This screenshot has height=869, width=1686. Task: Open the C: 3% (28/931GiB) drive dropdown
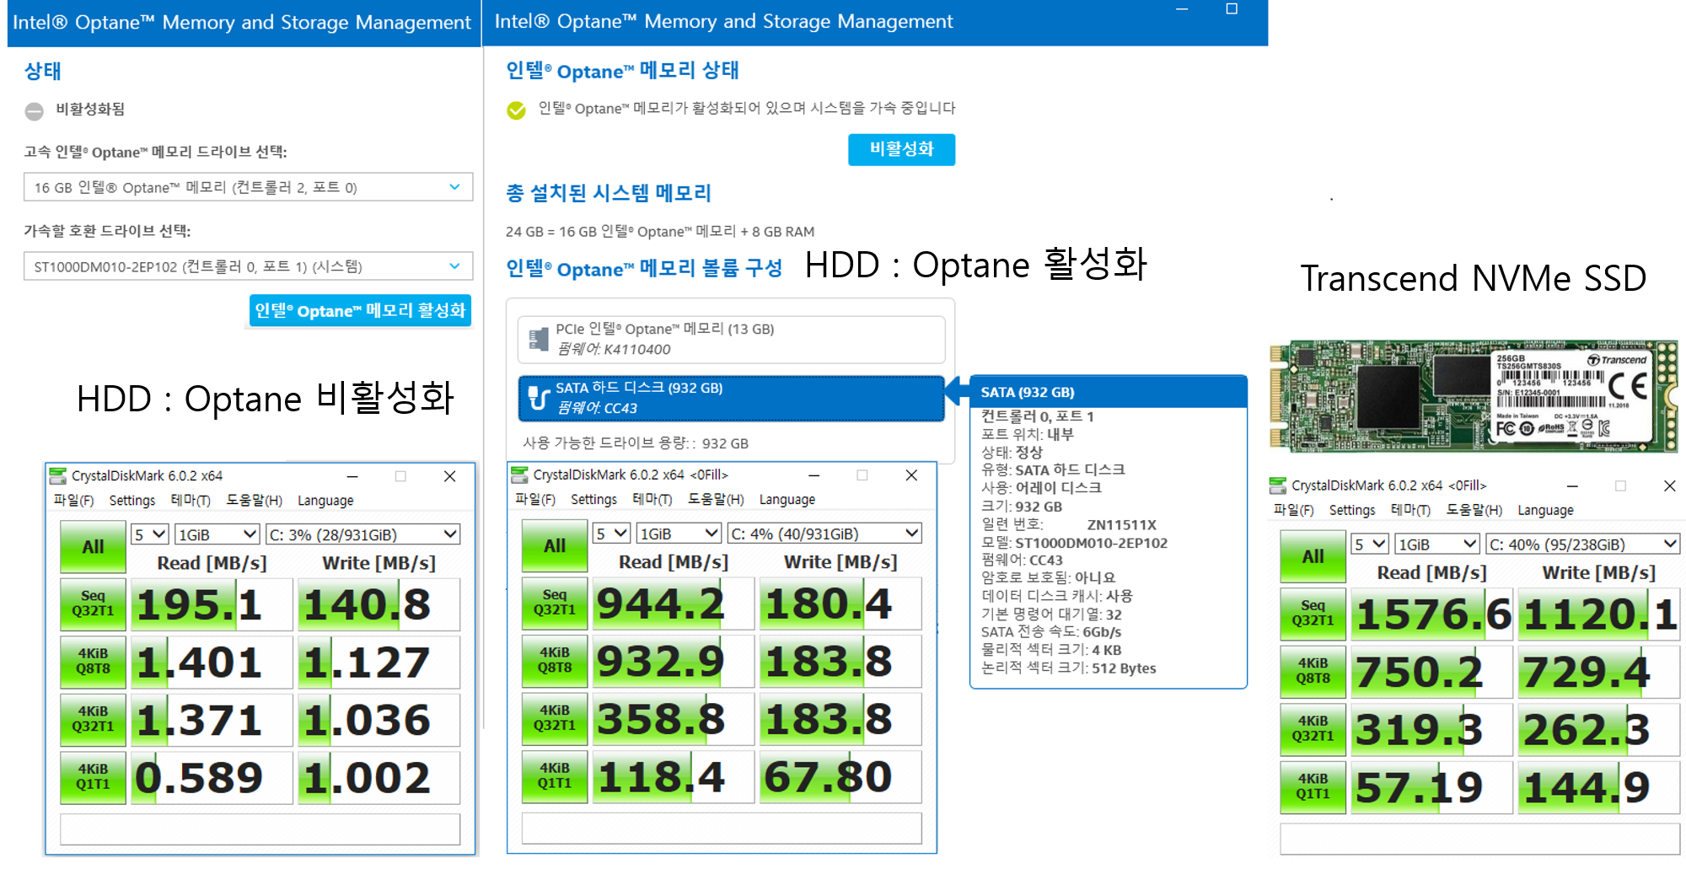coord(362,534)
